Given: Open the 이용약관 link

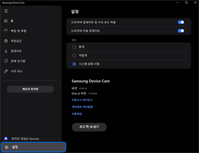Looking at the screenshot, I should (x=77, y=114).
